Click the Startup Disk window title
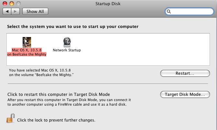This screenshot has width=217, height=130. tap(108, 4)
